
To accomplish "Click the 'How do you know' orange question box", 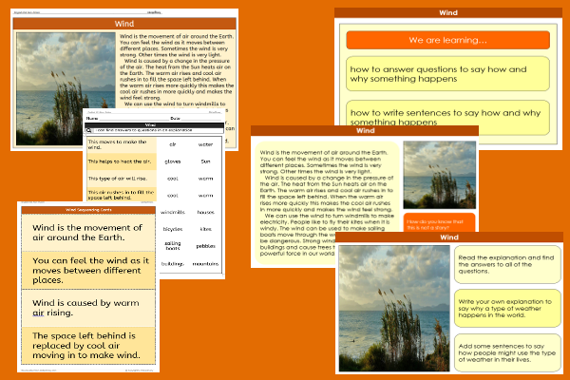I will [440, 223].
